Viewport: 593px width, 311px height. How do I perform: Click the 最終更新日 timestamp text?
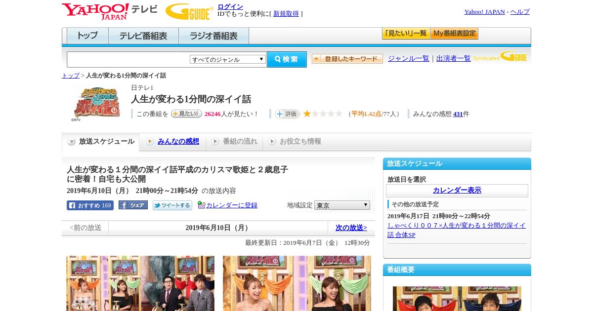point(307,243)
